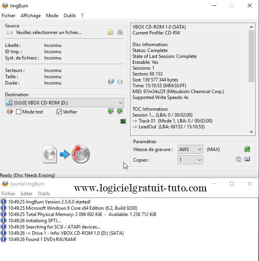The image size is (259, 261).
Task: Select log line about Drive 1 VBOX CD-ROM
Action: point(66,233)
